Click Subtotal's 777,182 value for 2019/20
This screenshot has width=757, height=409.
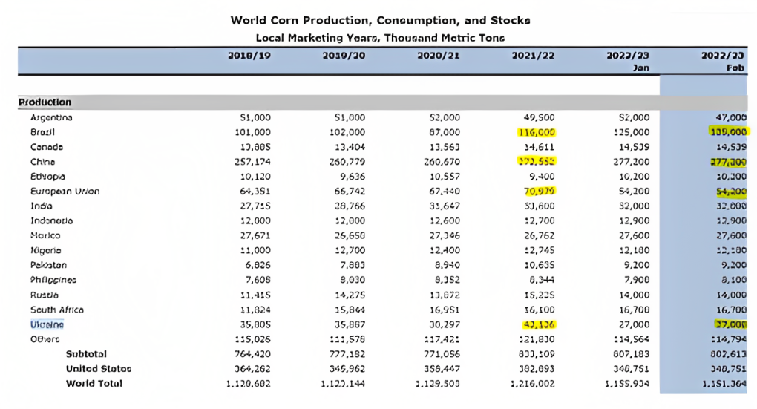[347, 354]
